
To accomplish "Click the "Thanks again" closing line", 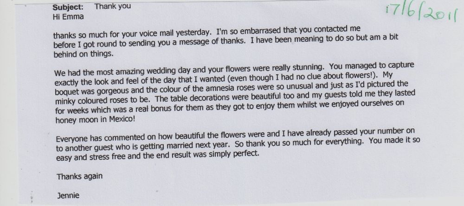I will pos(77,177).
